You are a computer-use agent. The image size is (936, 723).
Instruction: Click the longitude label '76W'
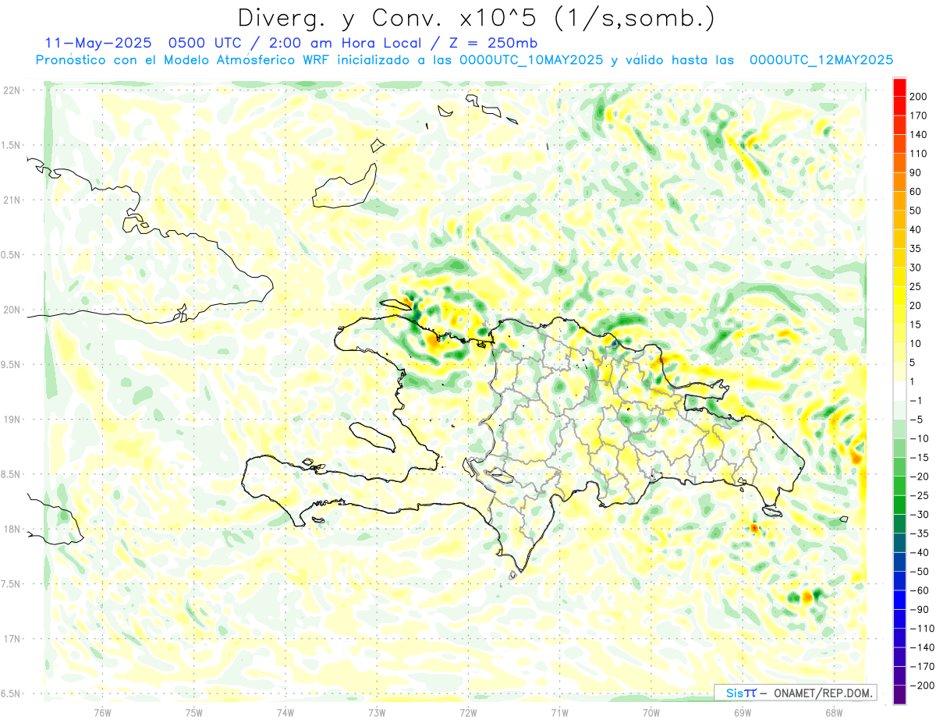click(x=102, y=712)
